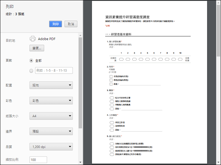Click the settings panel scroll up arrow
The height and width of the screenshot is (165, 221).
coord(80,35)
